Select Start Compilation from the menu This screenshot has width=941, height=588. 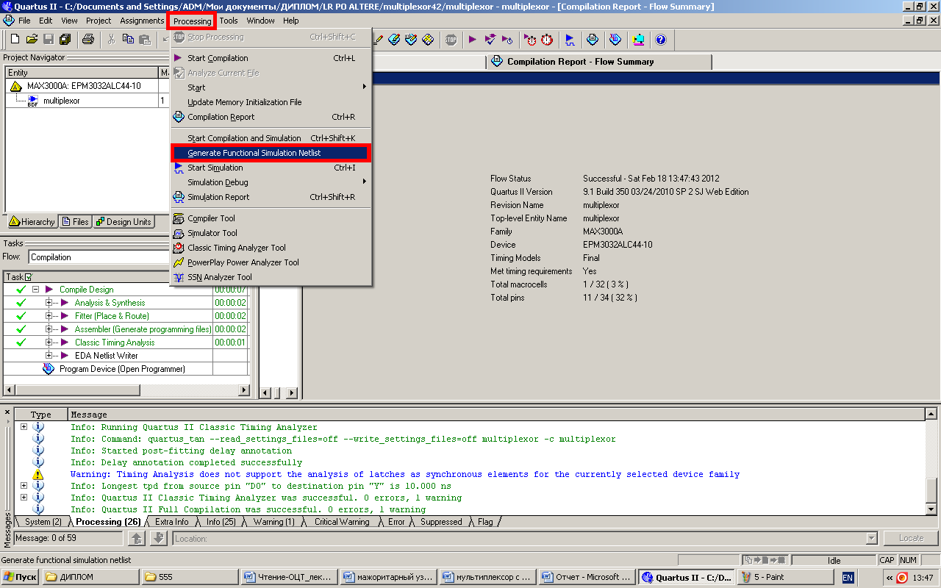click(271, 58)
